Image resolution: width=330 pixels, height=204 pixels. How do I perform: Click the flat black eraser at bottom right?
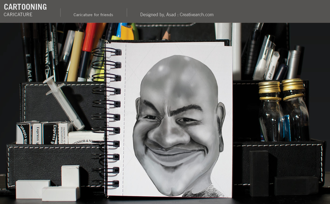pyautogui.click(x=296, y=185)
